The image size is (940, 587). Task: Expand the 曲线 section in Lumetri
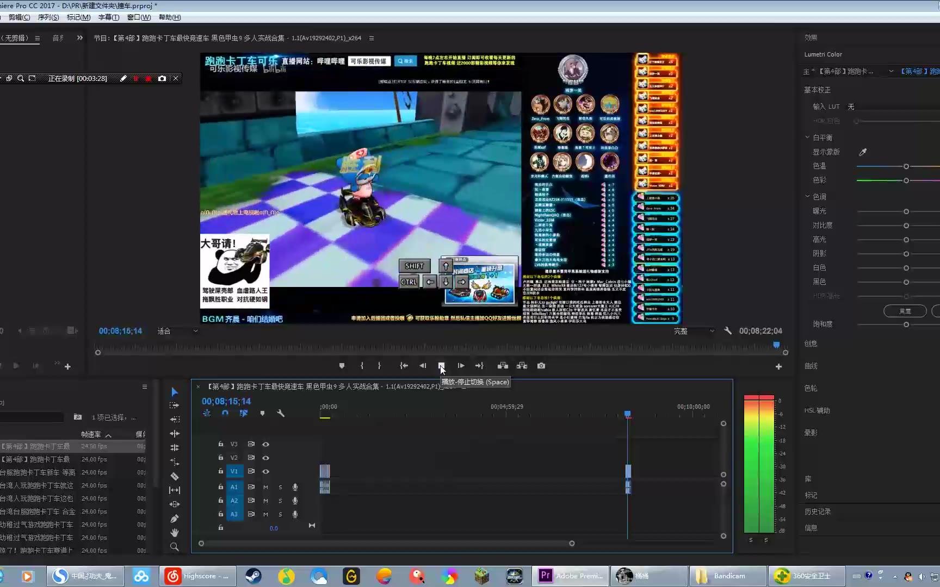pos(811,366)
